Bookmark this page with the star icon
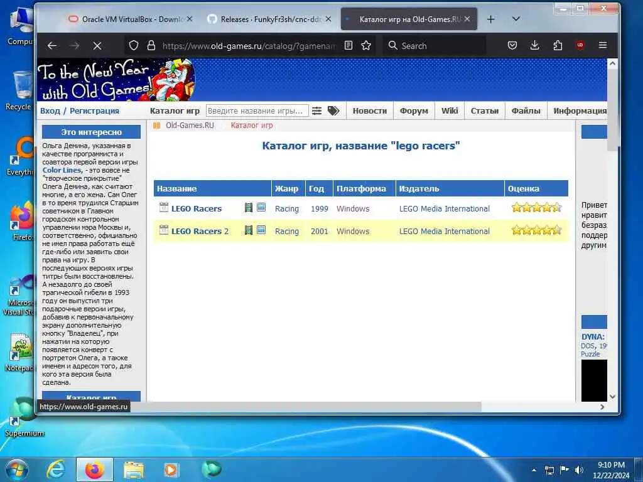Screen dimensions: 643x482 (x=366, y=45)
